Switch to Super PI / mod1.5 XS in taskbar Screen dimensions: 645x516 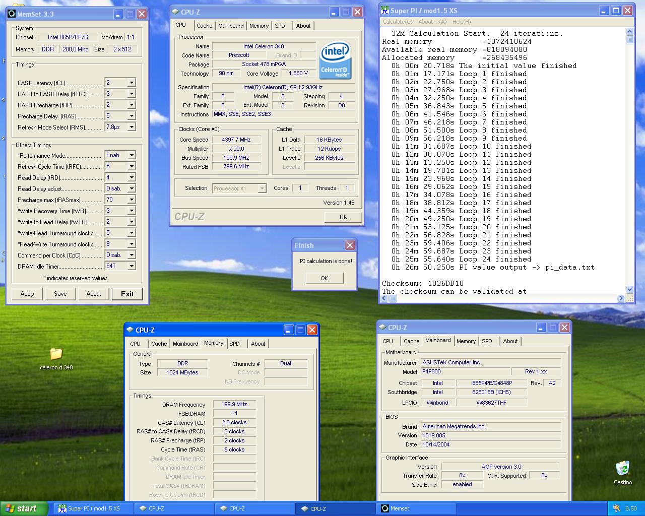(x=93, y=508)
